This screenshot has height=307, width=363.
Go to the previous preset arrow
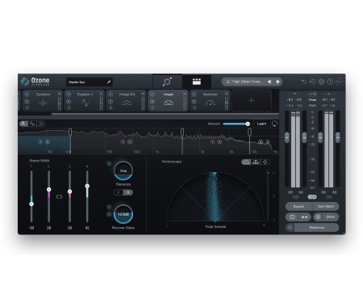(x=269, y=82)
